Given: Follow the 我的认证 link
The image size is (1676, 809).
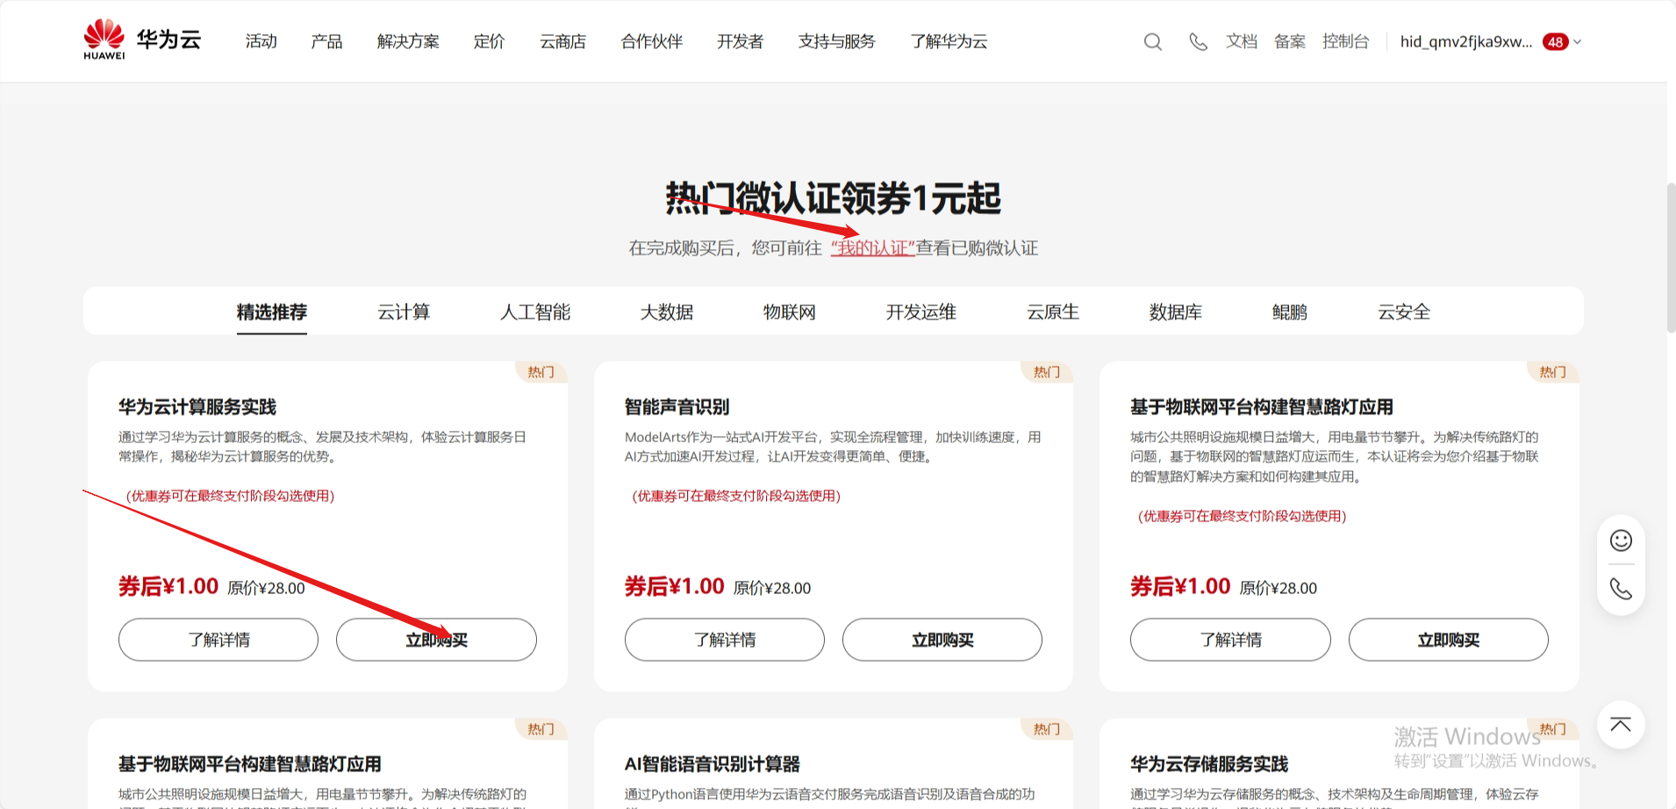Looking at the screenshot, I should coord(872,248).
